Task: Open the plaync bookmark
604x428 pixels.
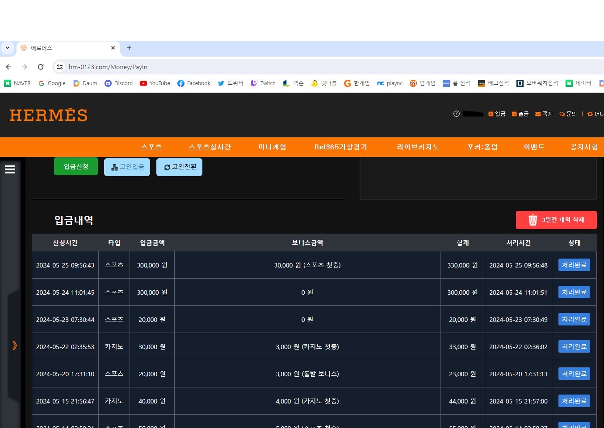Action: click(390, 83)
